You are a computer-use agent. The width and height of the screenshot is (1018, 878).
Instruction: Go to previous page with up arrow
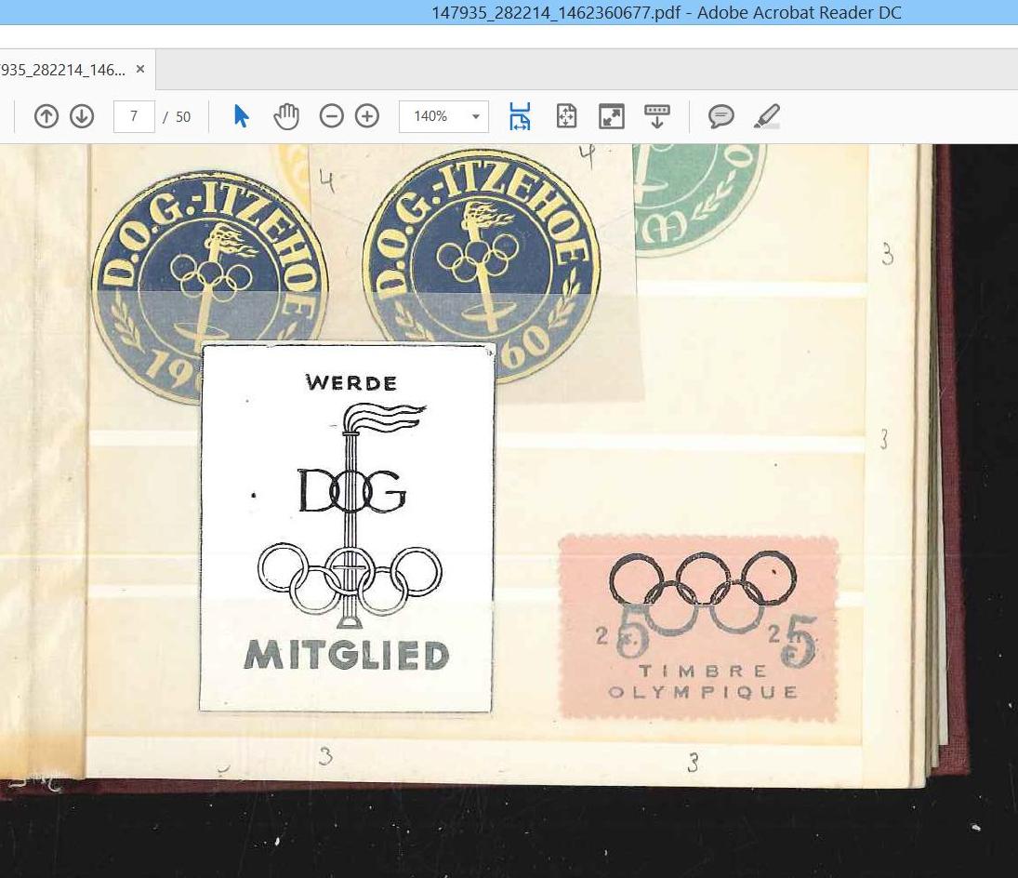[x=46, y=117]
